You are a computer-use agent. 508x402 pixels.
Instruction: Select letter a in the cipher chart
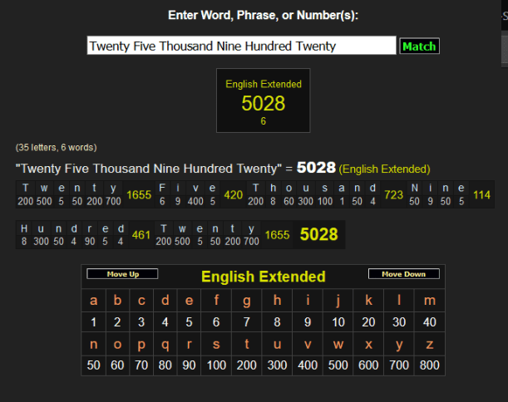click(93, 301)
